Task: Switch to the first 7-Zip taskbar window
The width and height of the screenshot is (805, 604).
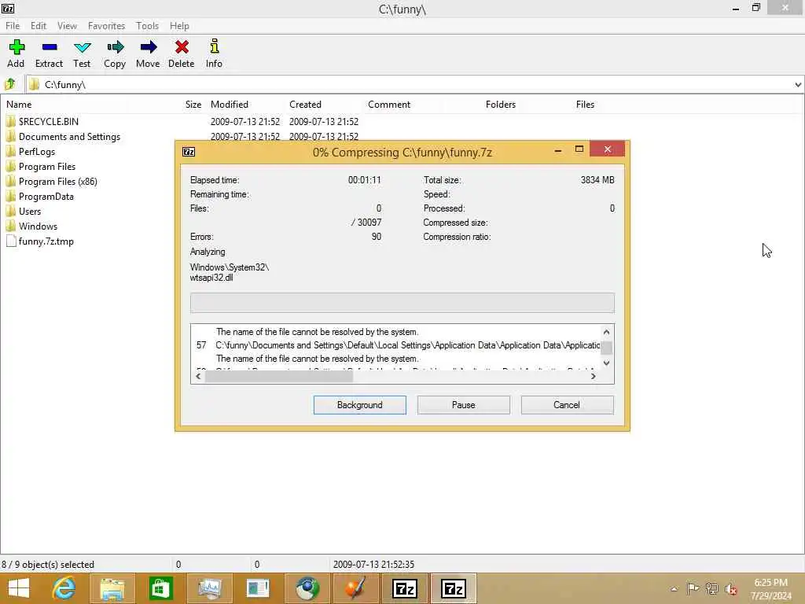Action: [x=405, y=588]
